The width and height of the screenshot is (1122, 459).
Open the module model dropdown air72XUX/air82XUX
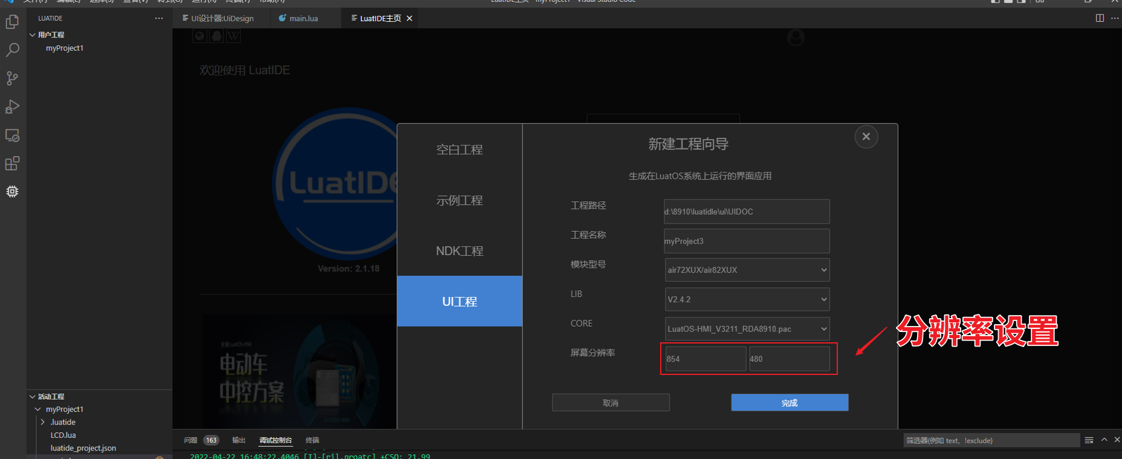coord(747,270)
